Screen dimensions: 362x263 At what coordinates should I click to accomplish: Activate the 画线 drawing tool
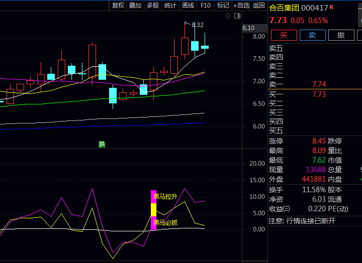(188, 6)
